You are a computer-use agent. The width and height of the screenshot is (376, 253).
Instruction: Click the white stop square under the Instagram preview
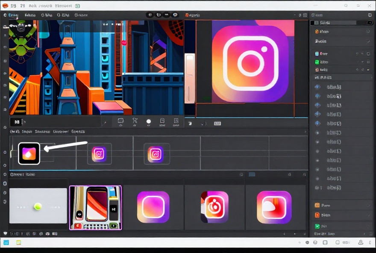pos(190,124)
